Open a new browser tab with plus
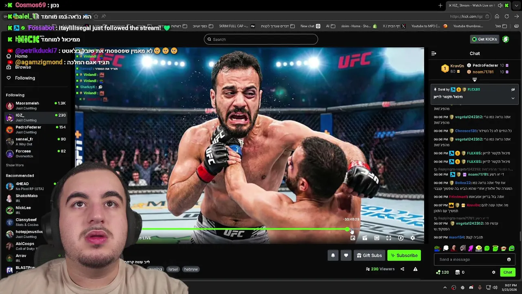522x294 pixels. coord(440,5)
